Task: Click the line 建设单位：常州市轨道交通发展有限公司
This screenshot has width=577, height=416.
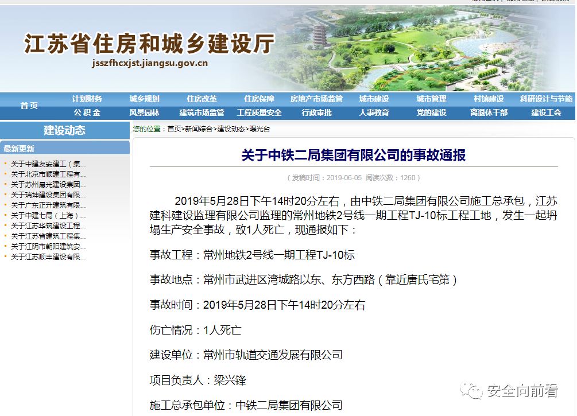Action: (246, 355)
